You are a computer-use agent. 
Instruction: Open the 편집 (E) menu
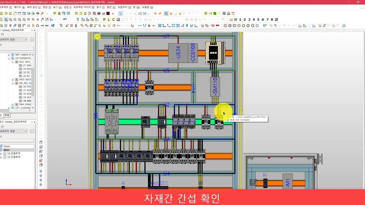click(x=47, y=7)
